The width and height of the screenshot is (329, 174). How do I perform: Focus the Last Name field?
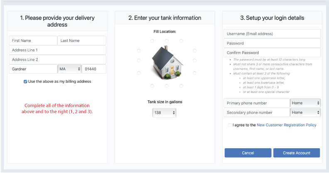pos(82,40)
